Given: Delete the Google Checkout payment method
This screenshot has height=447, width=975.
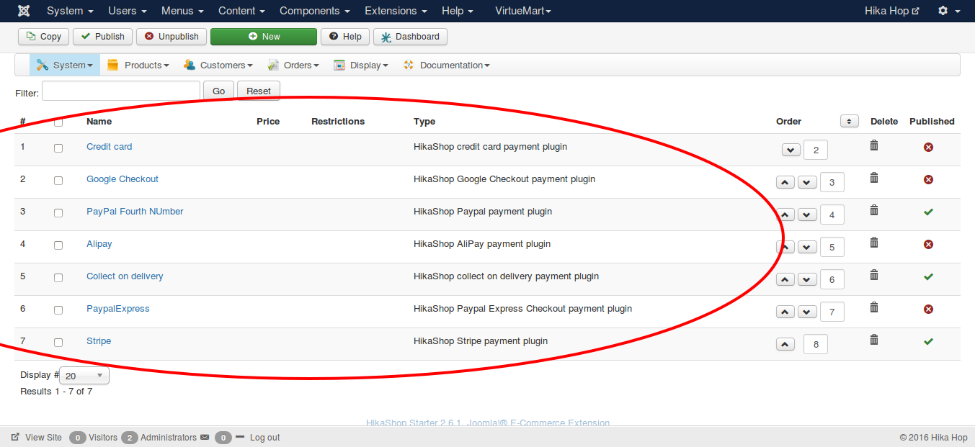Looking at the screenshot, I should pyautogui.click(x=874, y=178).
